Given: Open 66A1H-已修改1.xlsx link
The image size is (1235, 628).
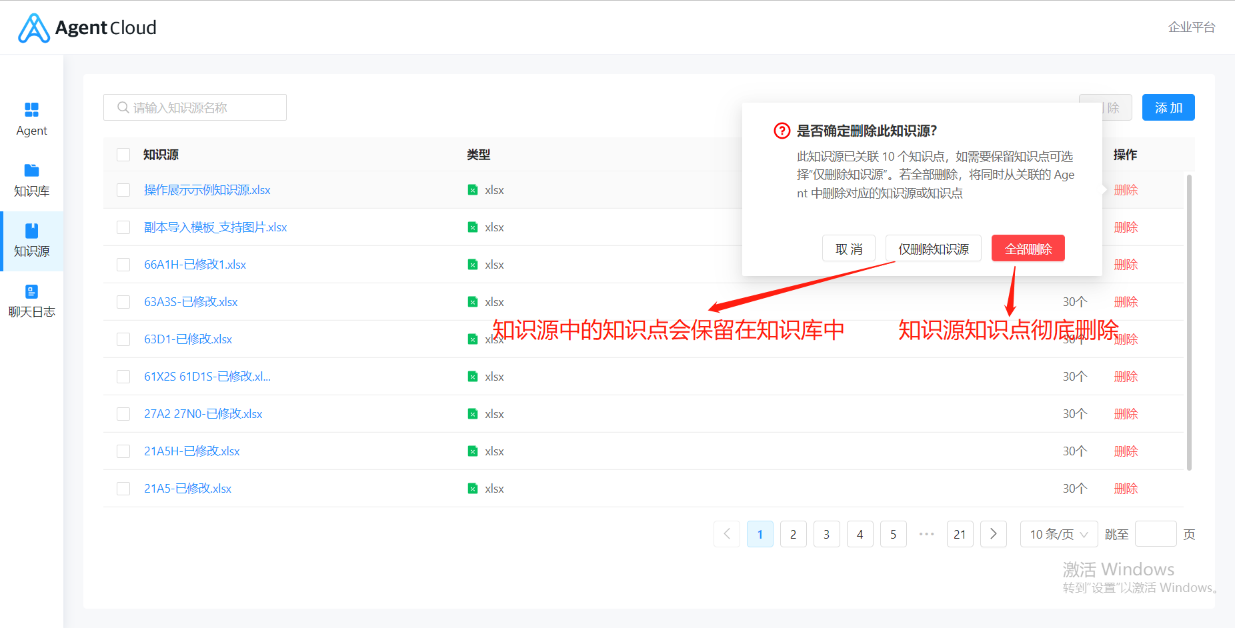Looking at the screenshot, I should [x=195, y=265].
